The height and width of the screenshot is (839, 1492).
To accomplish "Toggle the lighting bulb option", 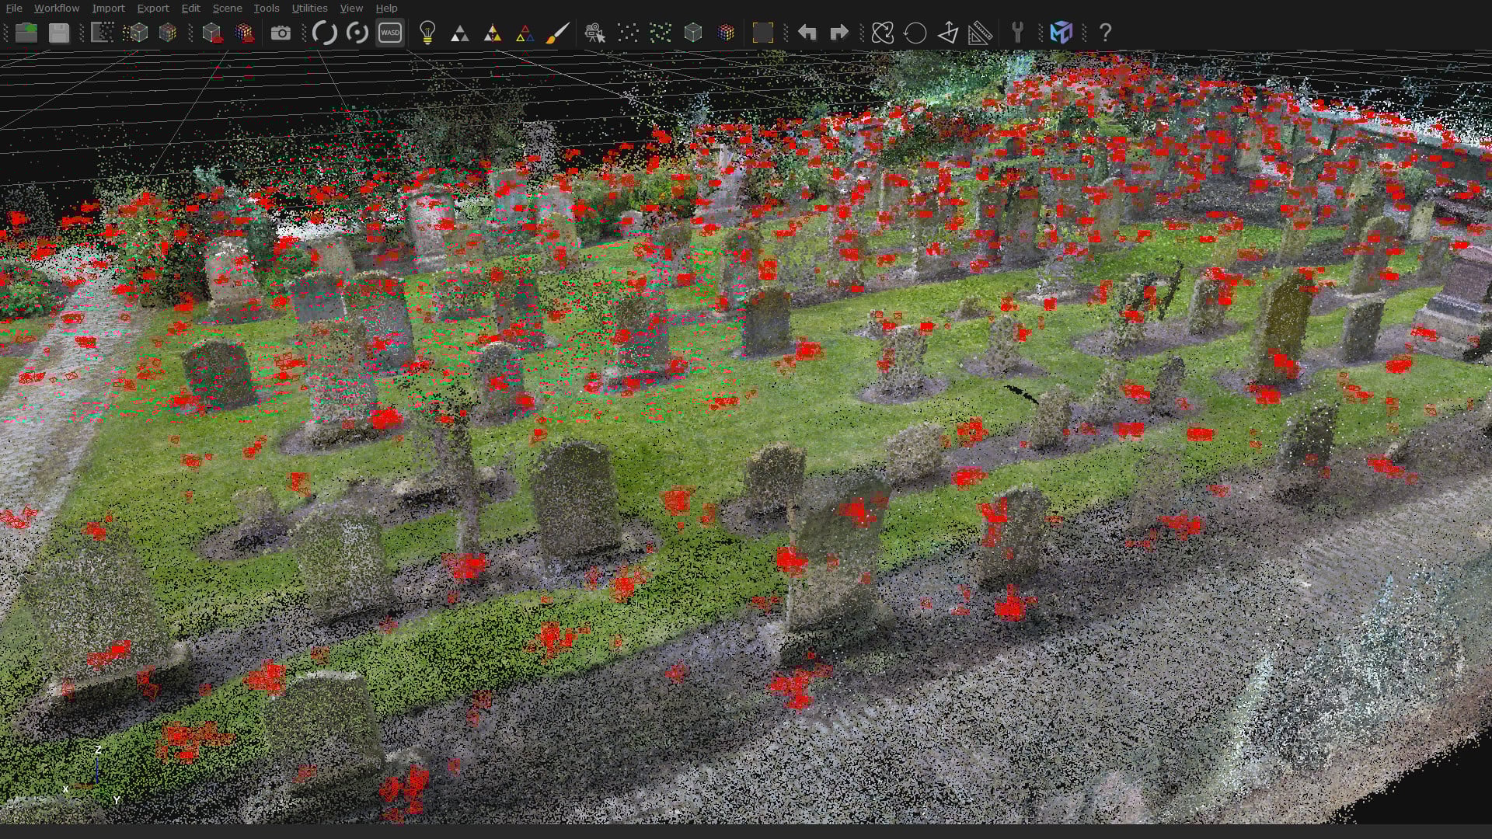I will pos(428,33).
